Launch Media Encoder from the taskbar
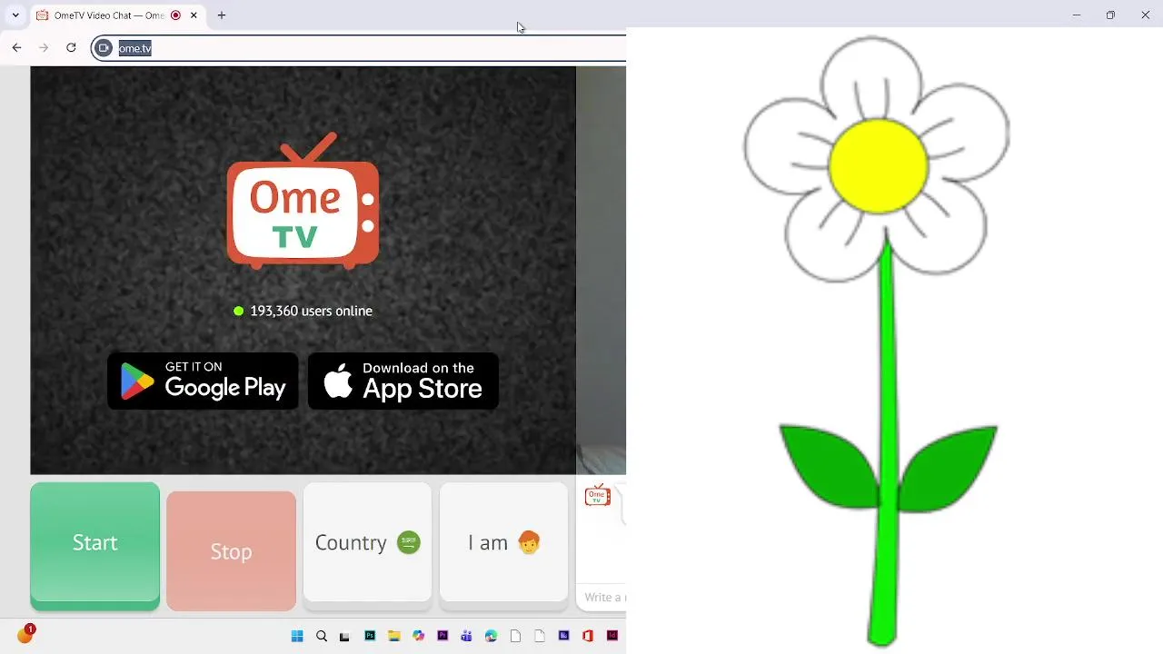The width and height of the screenshot is (1163, 654). coord(563,636)
